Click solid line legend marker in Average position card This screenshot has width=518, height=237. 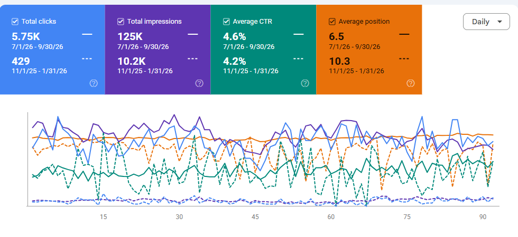pyautogui.click(x=404, y=34)
